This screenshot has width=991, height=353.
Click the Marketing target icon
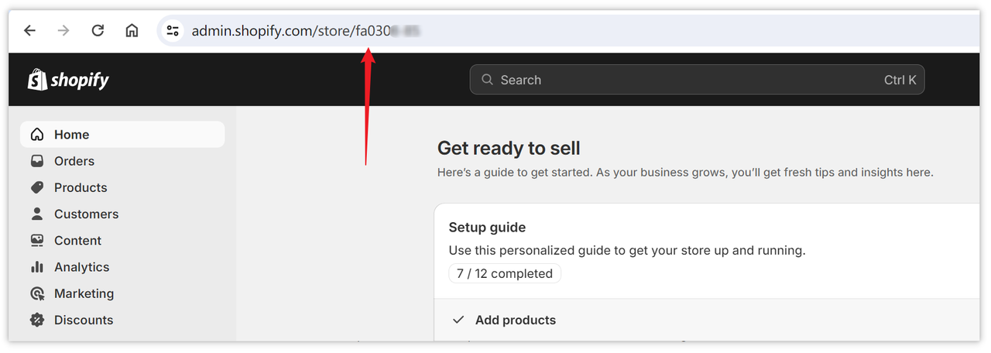tap(37, 293)
